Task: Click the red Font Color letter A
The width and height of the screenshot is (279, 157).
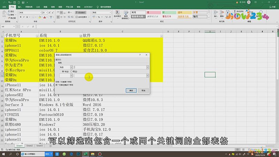Action: coord(45,17)
